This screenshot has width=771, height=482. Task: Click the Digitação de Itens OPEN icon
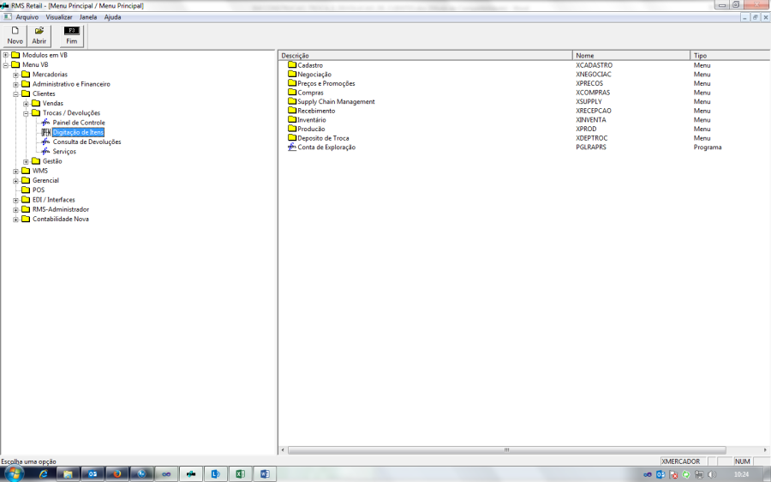point(45,132)
